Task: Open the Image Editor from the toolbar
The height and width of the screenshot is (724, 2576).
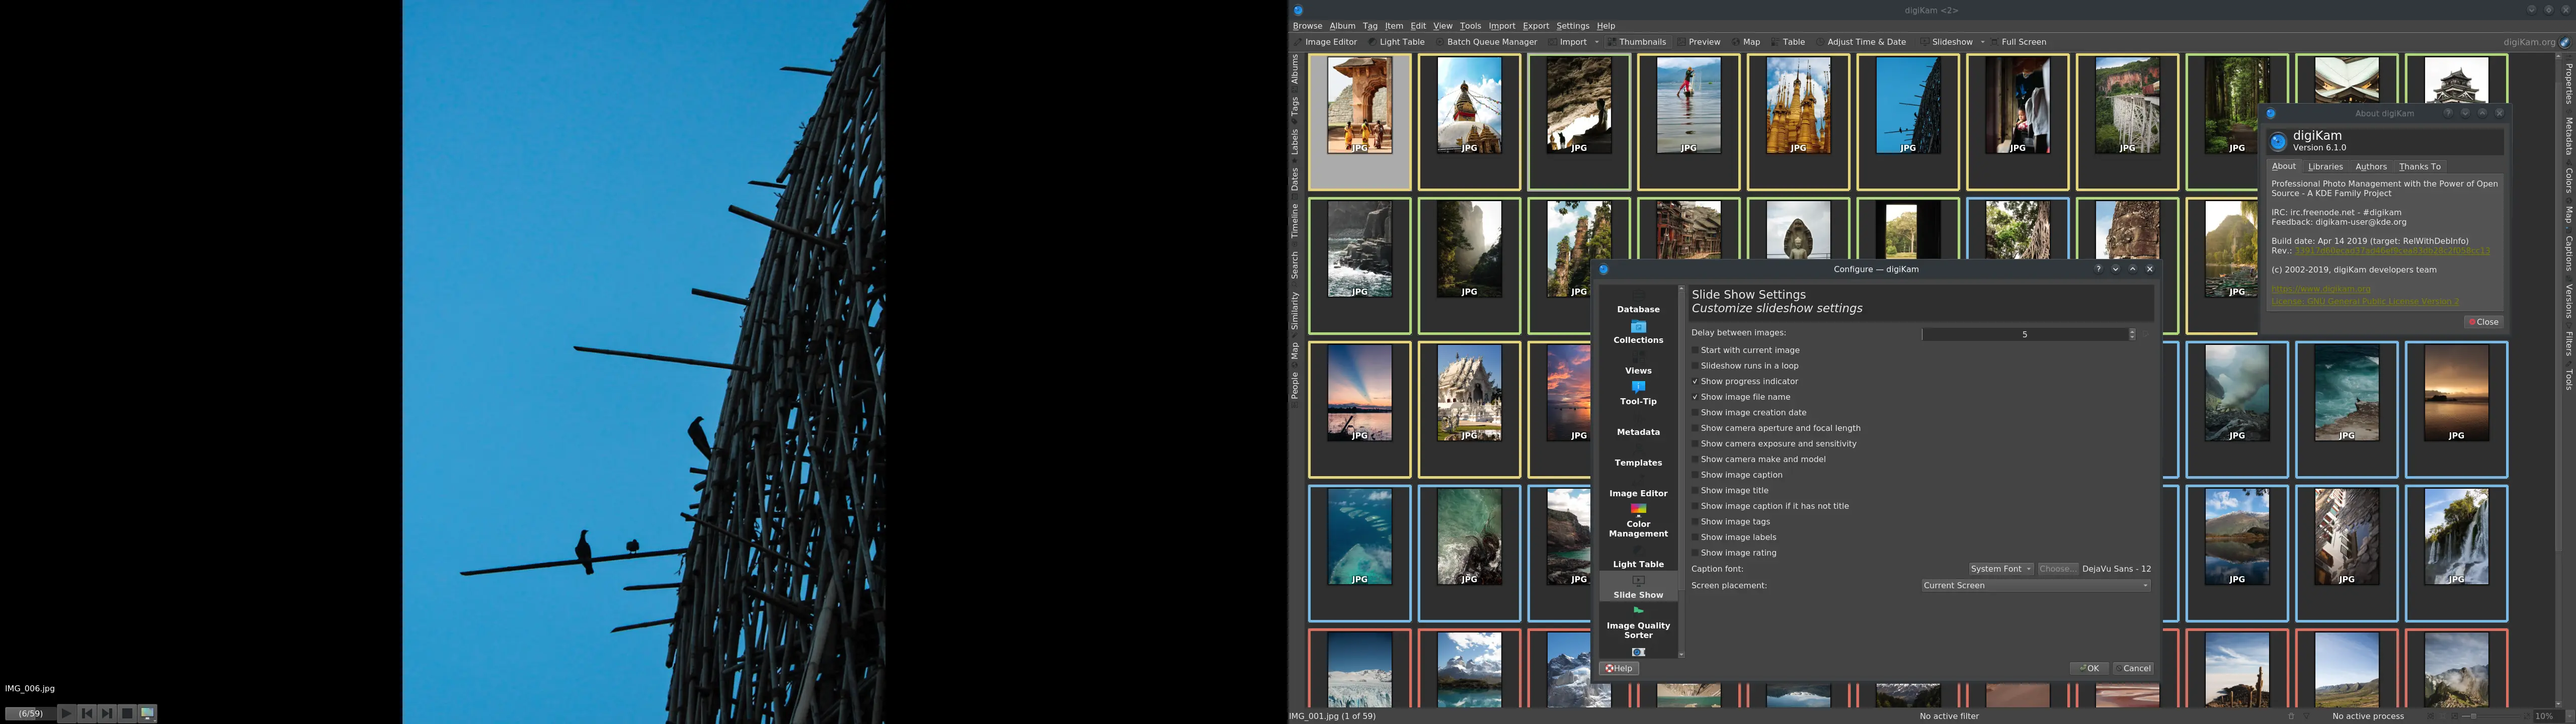Action: click(1331, 42)
